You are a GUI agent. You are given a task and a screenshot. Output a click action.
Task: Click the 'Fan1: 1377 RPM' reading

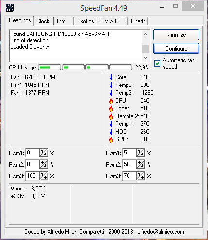pos(30,93)
